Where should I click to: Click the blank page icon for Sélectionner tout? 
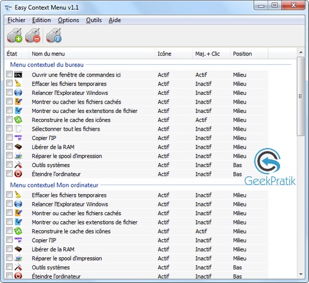pyautogui.click(x=18, y=129)
